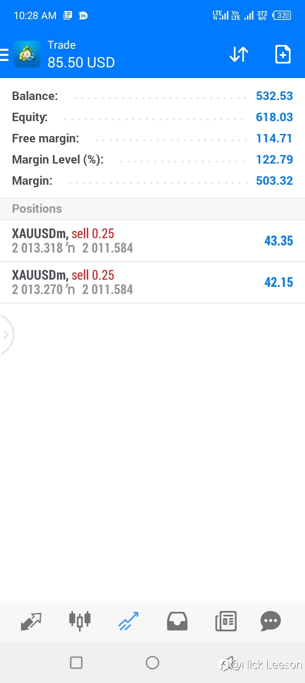Expand the side drawer chevron handle
The height and width of the screenshot is (683, 305).
click(6, 335)
